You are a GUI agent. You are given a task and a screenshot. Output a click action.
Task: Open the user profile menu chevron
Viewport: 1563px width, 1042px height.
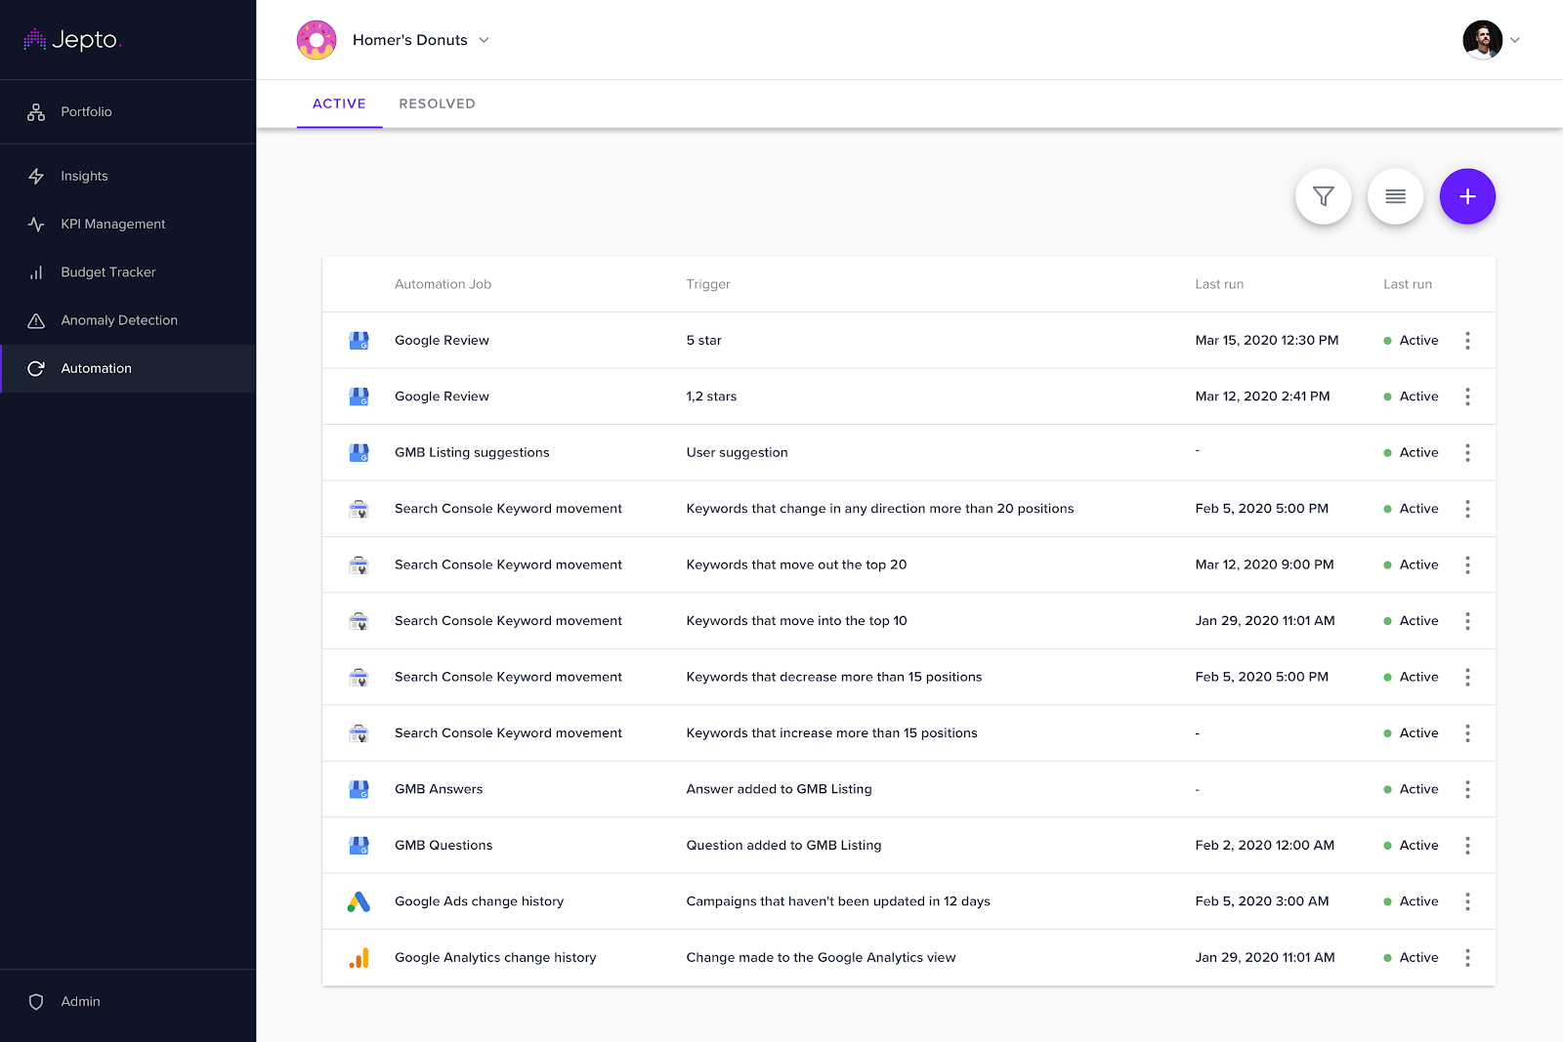[1515, 40]
